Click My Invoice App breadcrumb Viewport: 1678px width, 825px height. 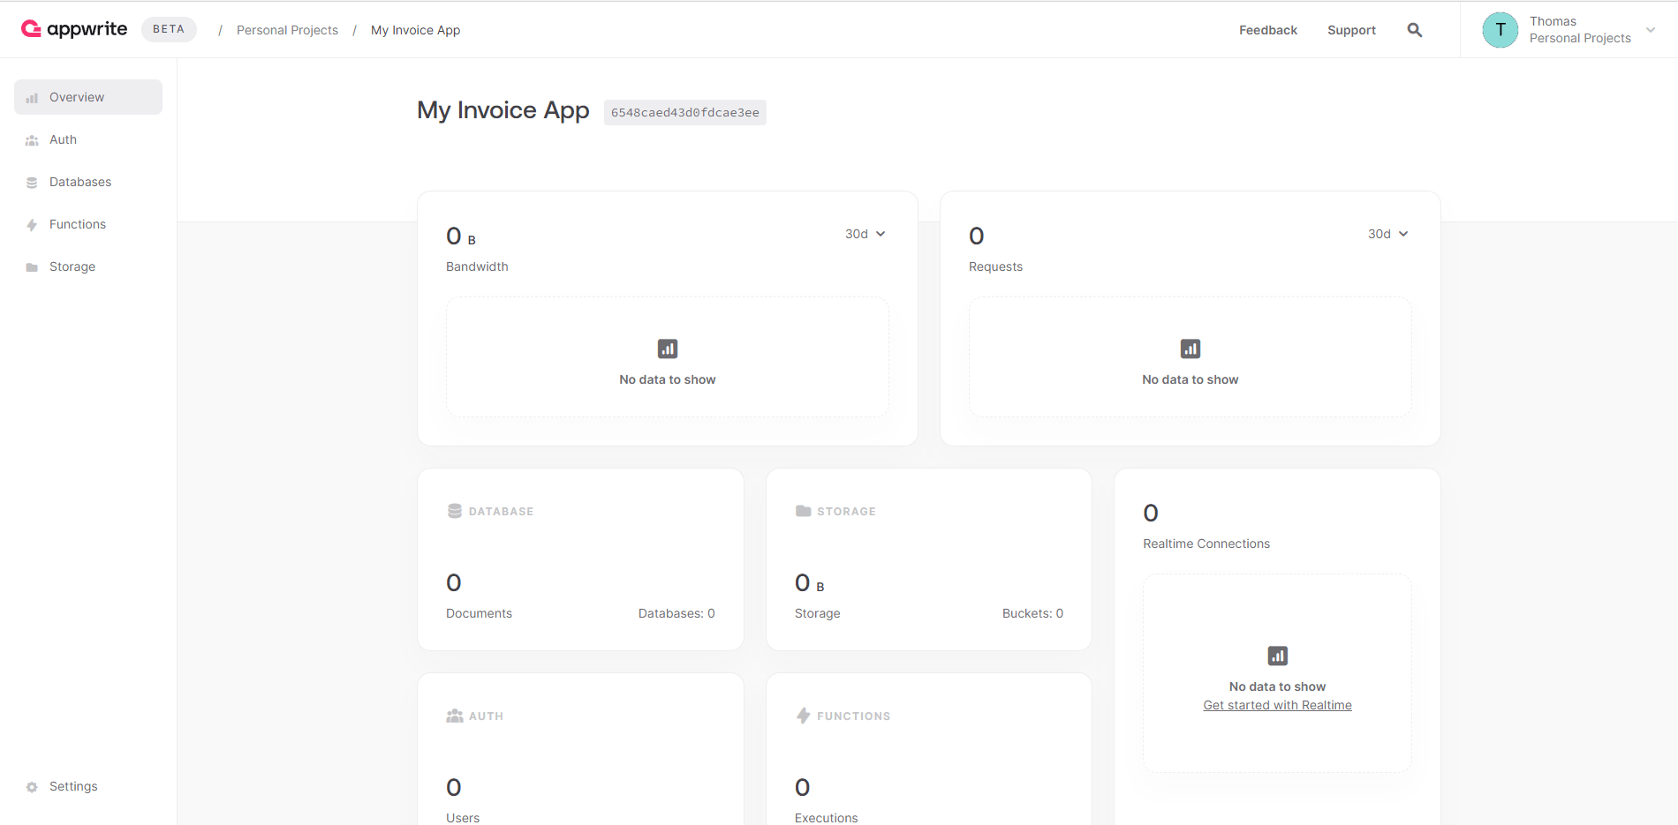tap(415, 30)
